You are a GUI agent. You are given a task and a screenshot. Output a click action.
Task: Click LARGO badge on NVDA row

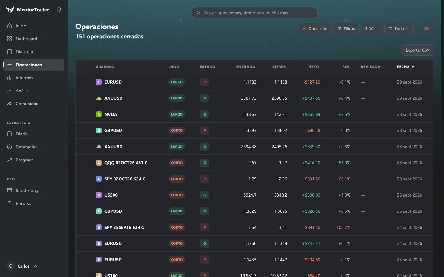pos(177,114)
